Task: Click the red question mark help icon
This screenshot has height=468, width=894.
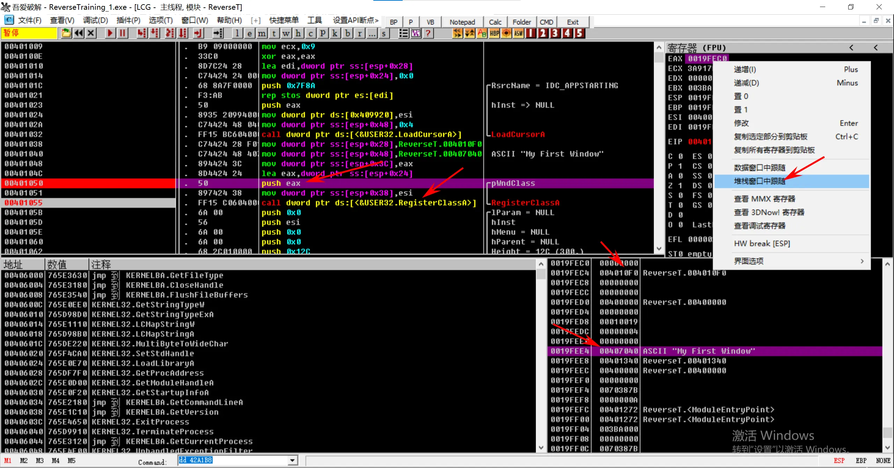Action: click(428, 33)
